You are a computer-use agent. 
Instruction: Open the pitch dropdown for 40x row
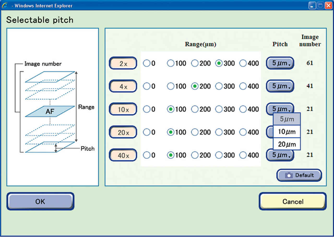[x=280, y=155]
